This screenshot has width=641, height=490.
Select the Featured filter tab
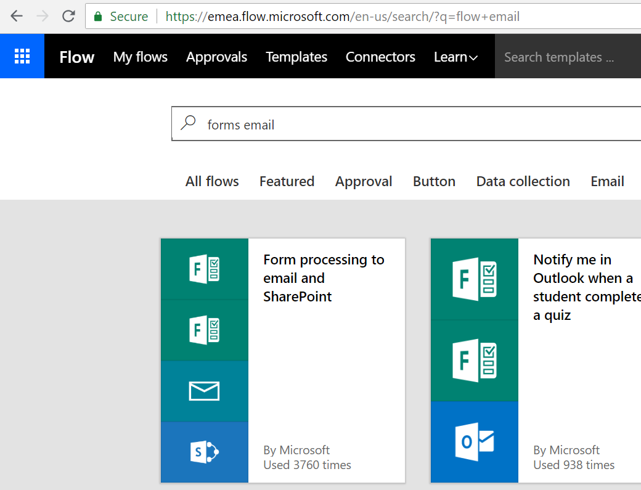(287, 181)
